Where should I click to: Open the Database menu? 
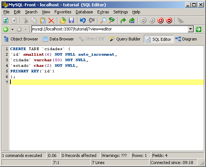[x=84, y=12]
